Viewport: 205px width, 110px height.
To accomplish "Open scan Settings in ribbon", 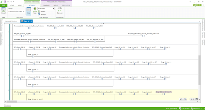I will pyautogui.click(x=42, y=14).
